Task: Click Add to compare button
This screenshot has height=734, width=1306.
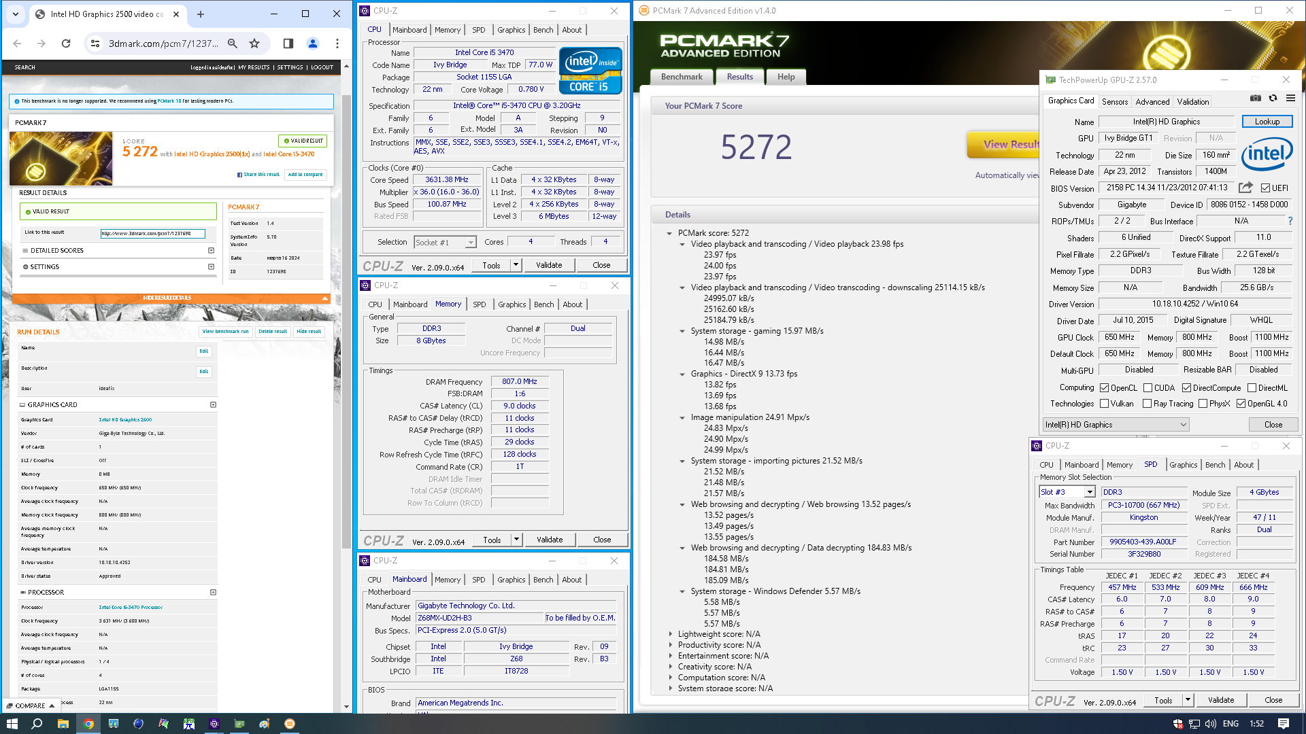Action: click(x=305, y=175)
